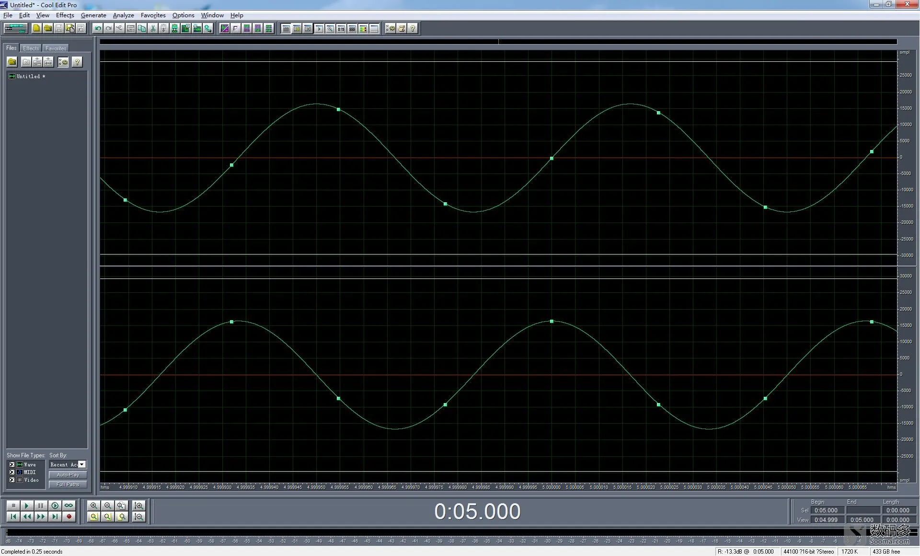Click the Files panel close-file icon
920x556 pixels.
pos(26,62)
